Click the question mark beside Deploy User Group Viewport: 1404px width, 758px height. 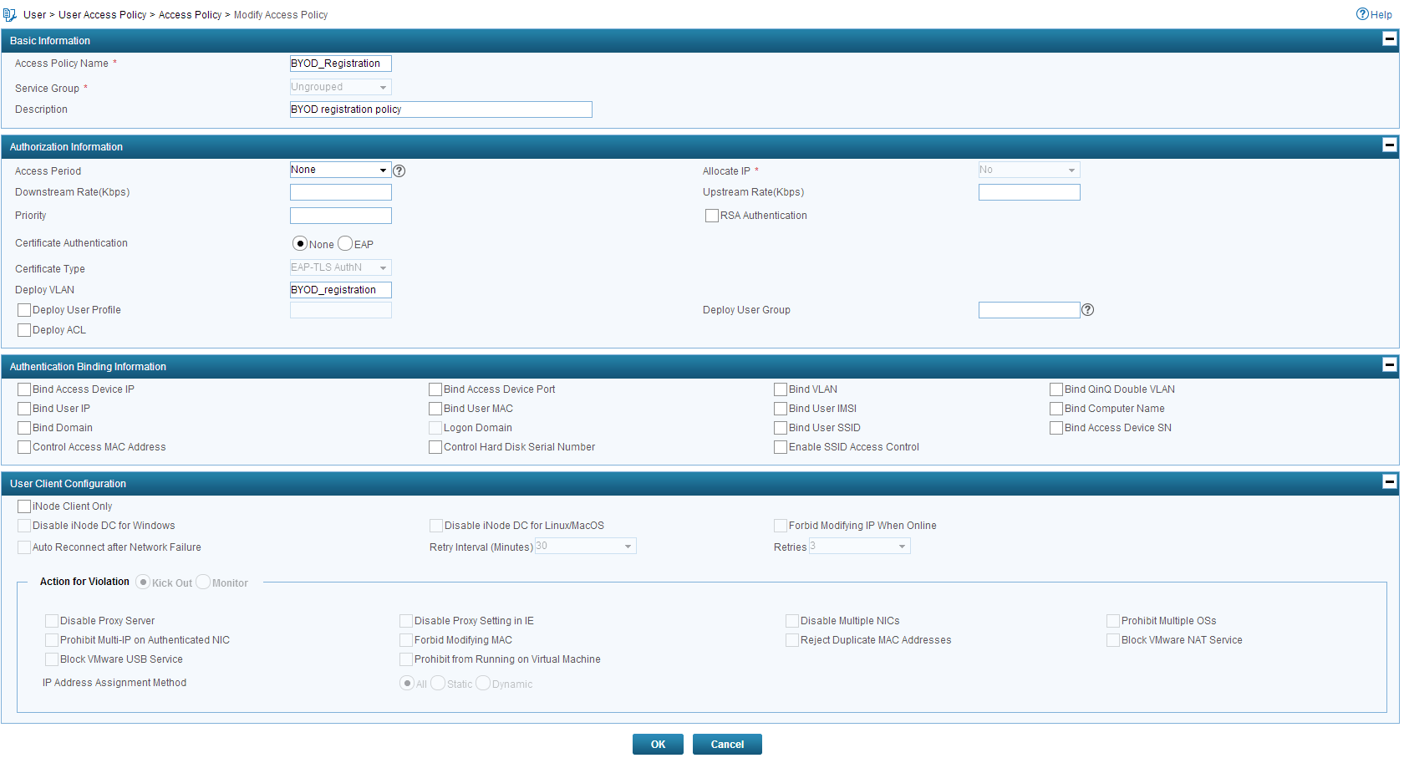[1087, 309]
